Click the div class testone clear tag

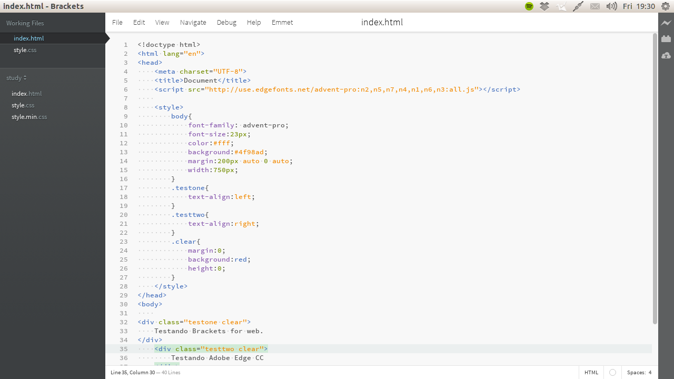click(194, 322)
